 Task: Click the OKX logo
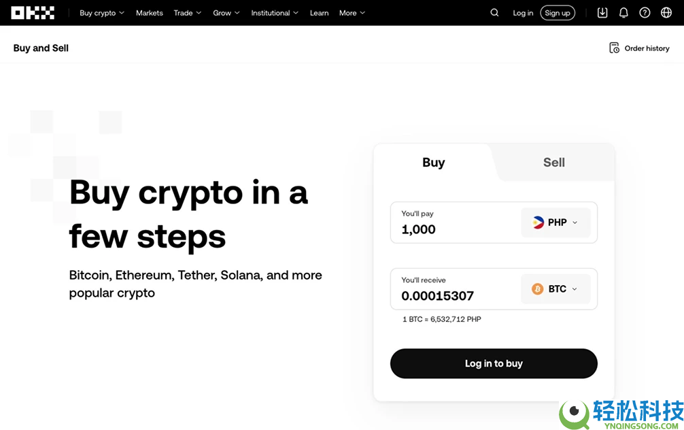(33, 13)
